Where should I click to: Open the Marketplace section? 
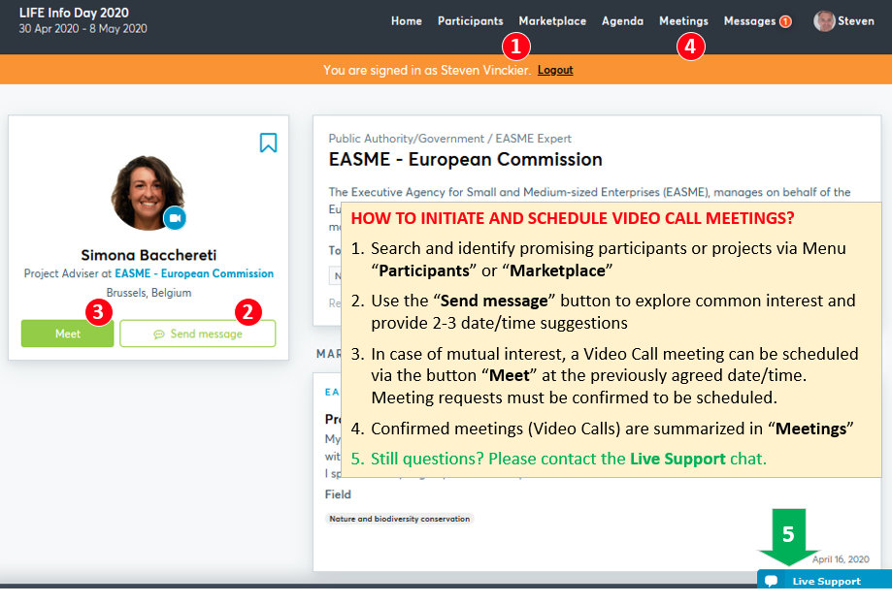tap(552, 21)
